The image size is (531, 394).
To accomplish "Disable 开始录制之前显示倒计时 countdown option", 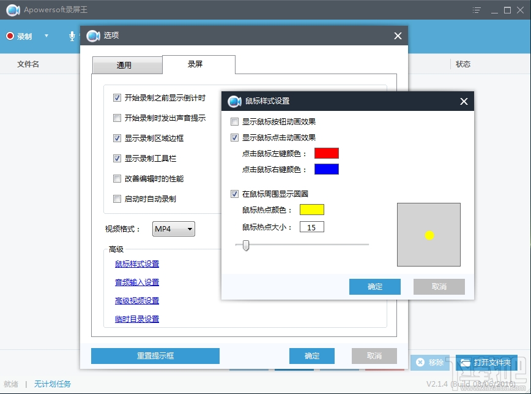I will [x=116, y=98].
